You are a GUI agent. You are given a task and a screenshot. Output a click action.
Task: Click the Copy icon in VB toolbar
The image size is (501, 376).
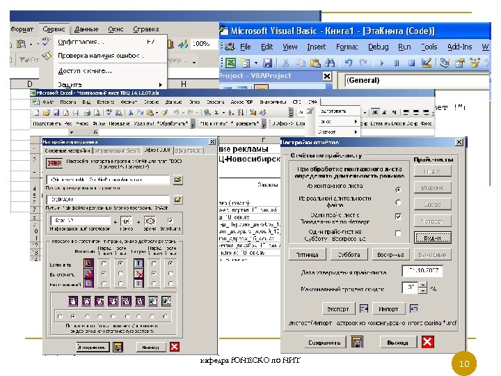click(300, 63)
